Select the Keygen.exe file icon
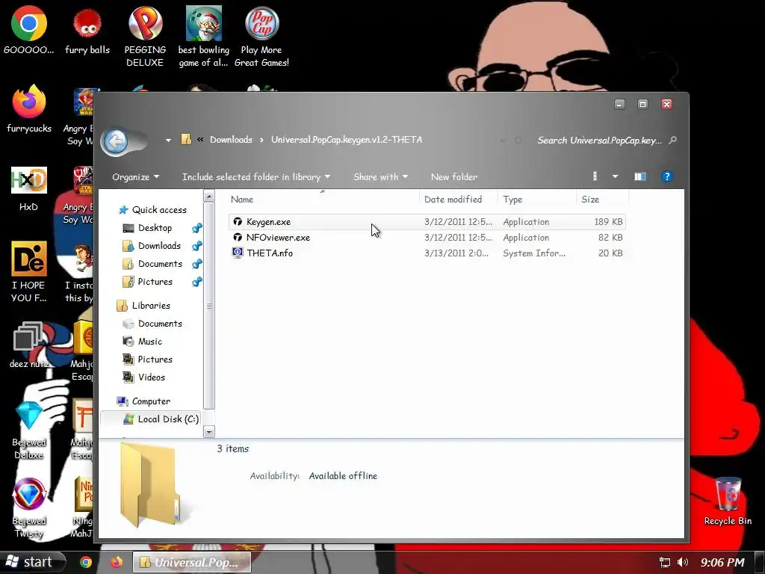 (x=238, y=221)
